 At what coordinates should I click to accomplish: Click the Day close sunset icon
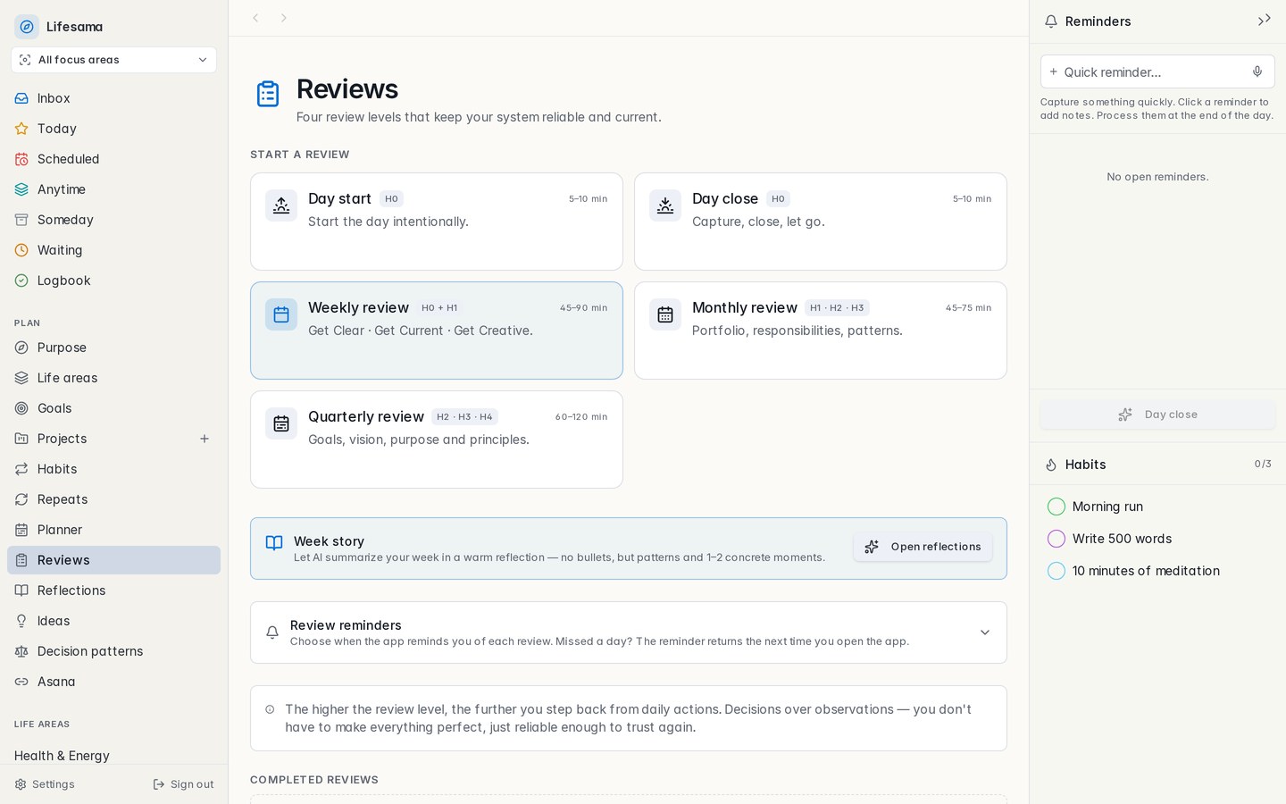[665, 205]
